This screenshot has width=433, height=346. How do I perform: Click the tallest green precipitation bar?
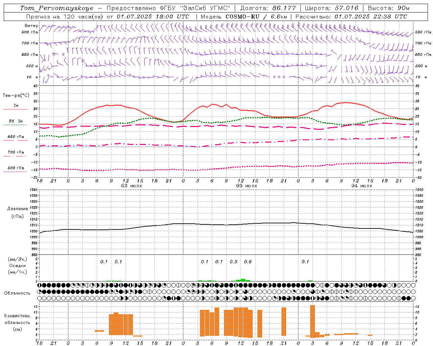(243, 280)
